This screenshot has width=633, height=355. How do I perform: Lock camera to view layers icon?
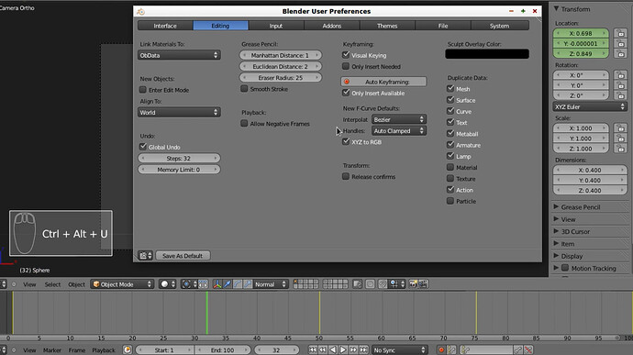coord(357,284)
